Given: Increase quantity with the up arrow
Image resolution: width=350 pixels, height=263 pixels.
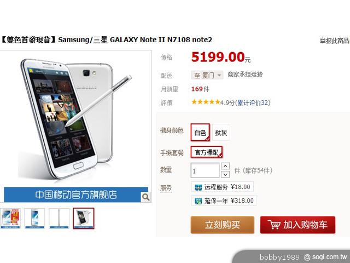Looking at the screenshot, I should [225, 166].
